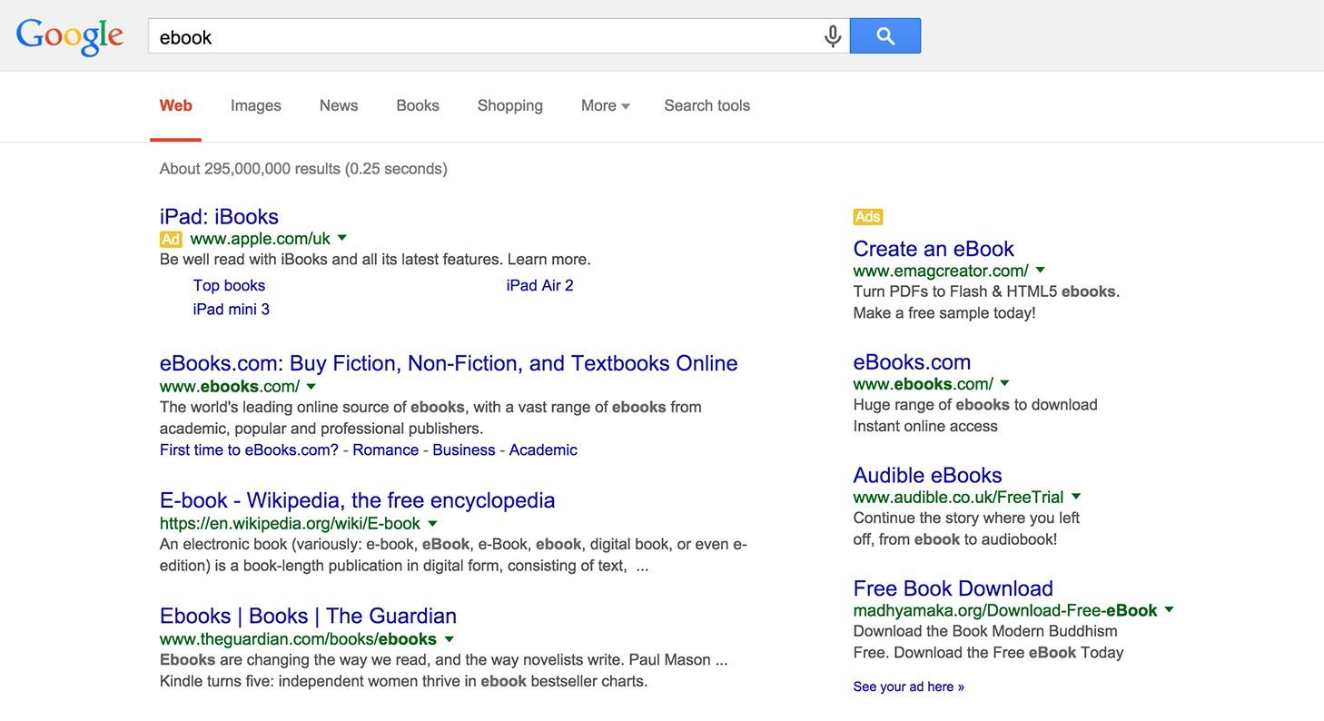Open Ebooks | Books | The Guardian result
Screen dimensions: 1324x721
[308, 616]
